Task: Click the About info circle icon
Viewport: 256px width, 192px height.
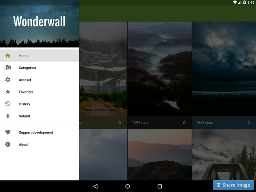Action: [x=7, y=144]
